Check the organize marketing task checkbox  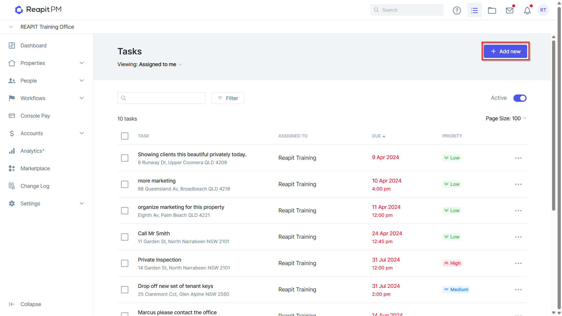click(125, 211)
